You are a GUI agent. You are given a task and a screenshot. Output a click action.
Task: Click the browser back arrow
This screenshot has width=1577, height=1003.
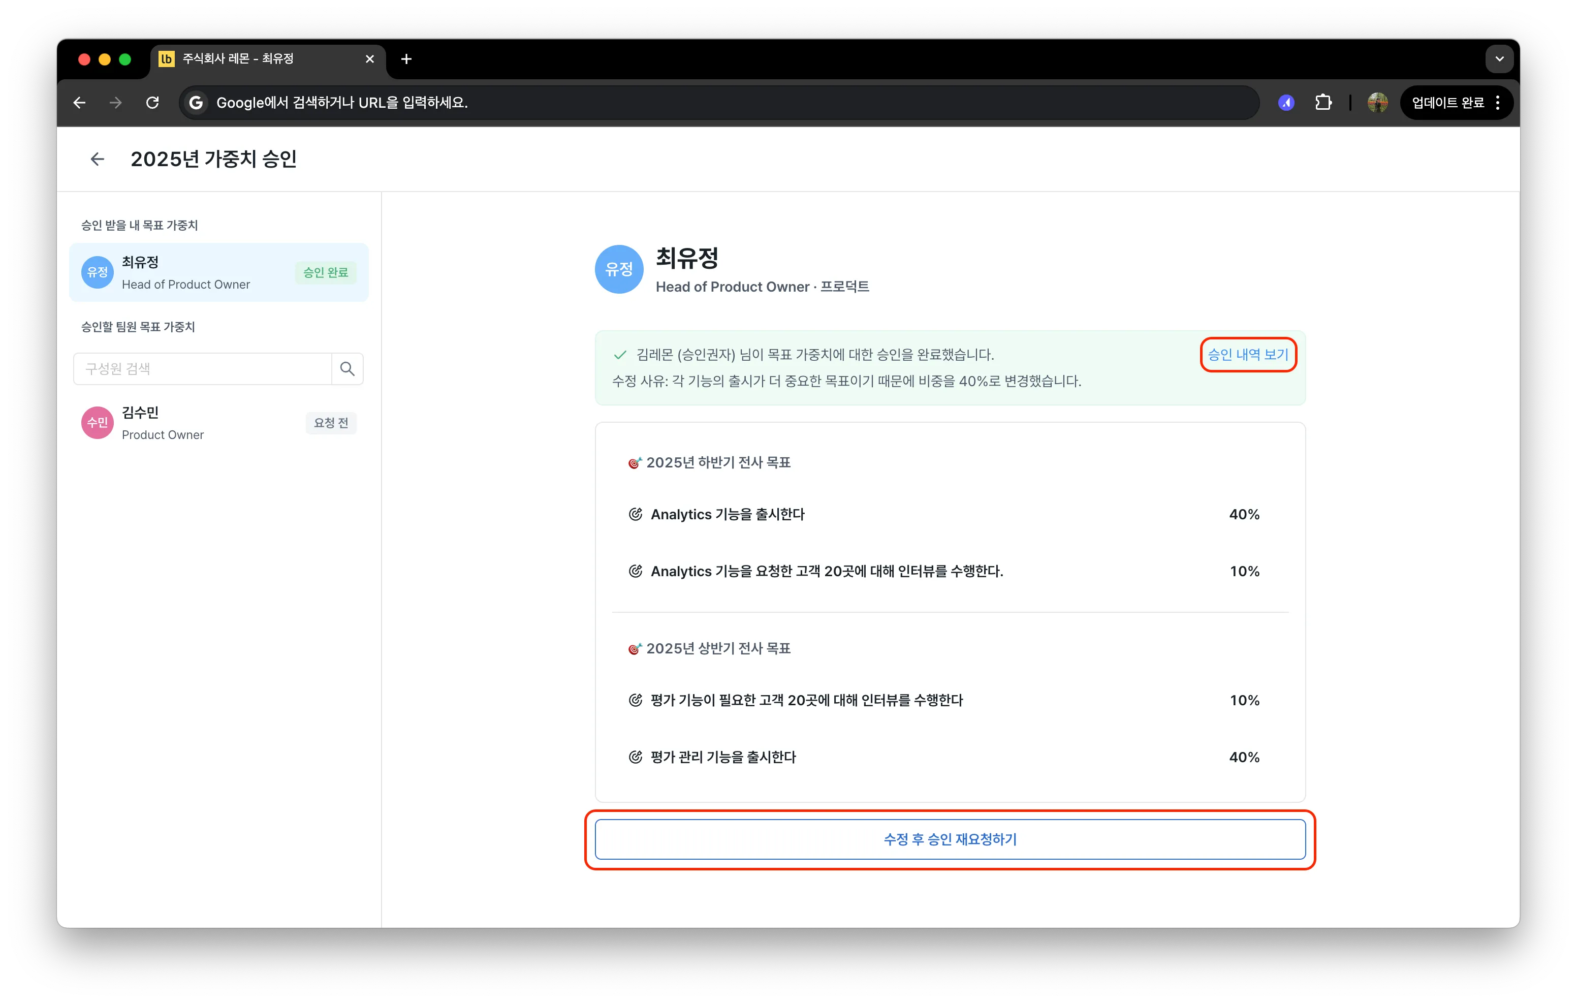pos(79,103)
